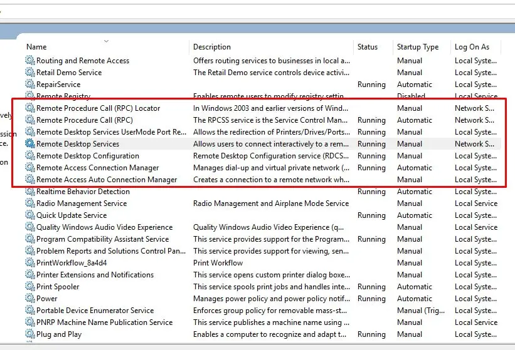
Task: Sort by the Status column header
Action: 368,47
